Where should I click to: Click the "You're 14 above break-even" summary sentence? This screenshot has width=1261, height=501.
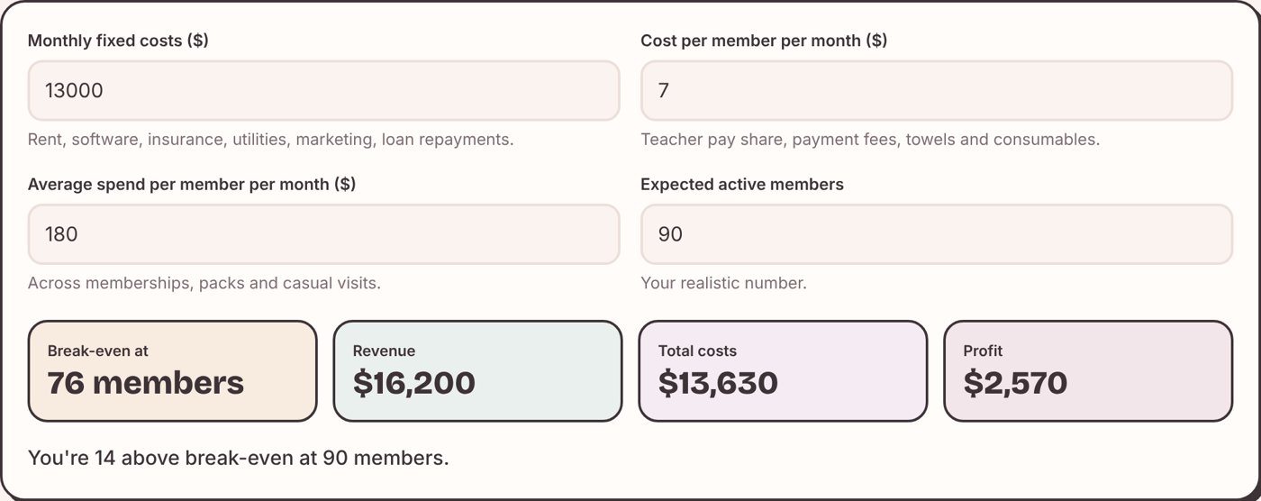239,458
